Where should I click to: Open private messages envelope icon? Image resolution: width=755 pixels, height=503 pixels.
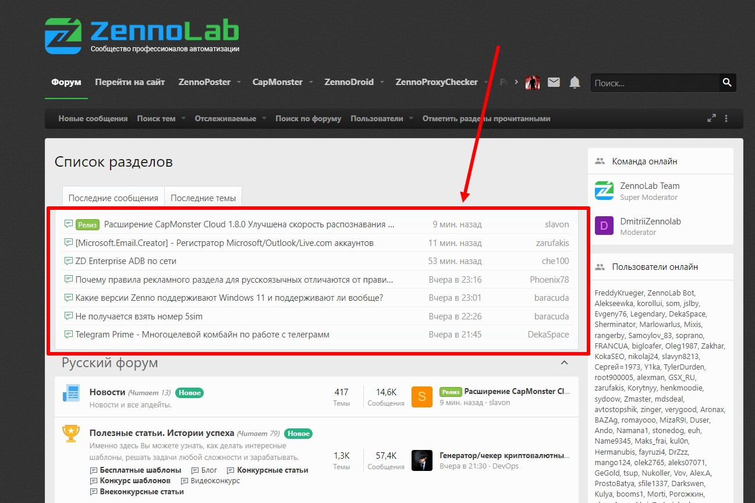(x=554, y=83)
